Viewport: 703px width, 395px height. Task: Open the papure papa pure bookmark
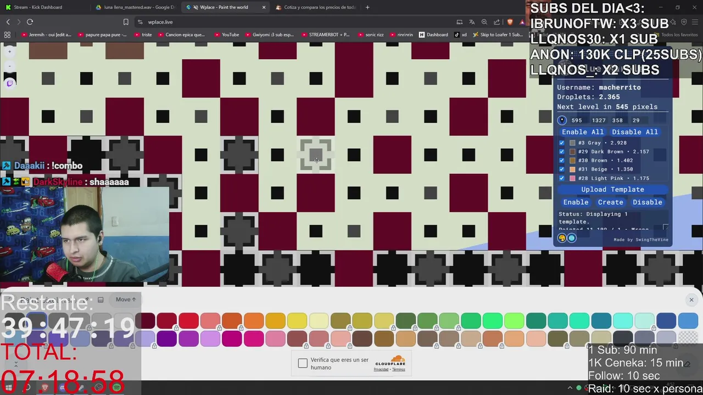[102, 35]
